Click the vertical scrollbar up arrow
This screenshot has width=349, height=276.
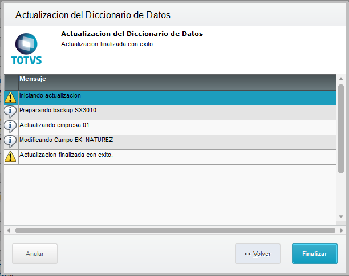[x=341, y=79]
